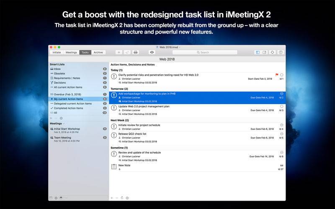Click the notepad icon of New Note

(x=114, y=166)
